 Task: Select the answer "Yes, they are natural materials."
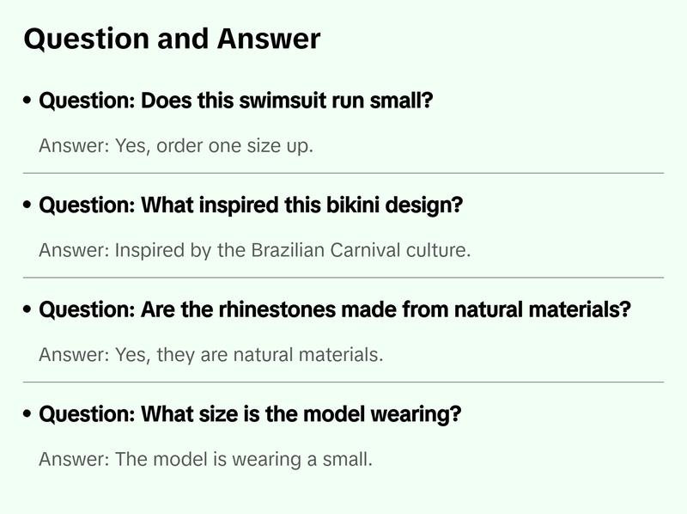[x=211, y=354]
